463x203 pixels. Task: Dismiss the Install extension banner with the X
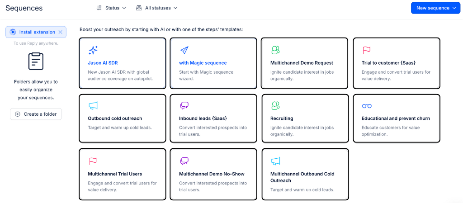60,32
